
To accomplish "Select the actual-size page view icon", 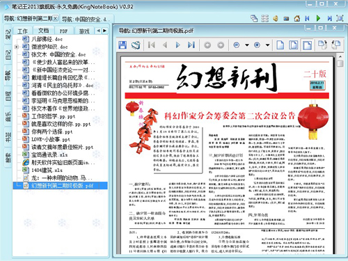I will (x=280, y=45).
